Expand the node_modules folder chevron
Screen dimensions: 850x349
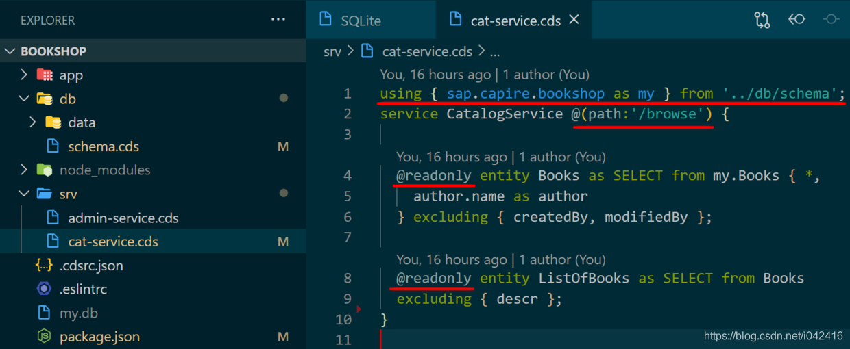click(x=24, y=170)
